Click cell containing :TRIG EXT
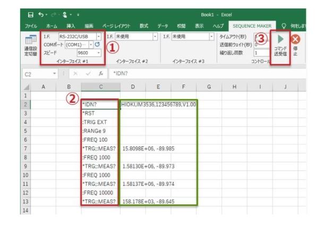 [x=100, y=122]
